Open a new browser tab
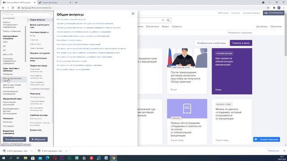Screen dimensions: 287x161 pyautogui.click(x=76, y=3)
